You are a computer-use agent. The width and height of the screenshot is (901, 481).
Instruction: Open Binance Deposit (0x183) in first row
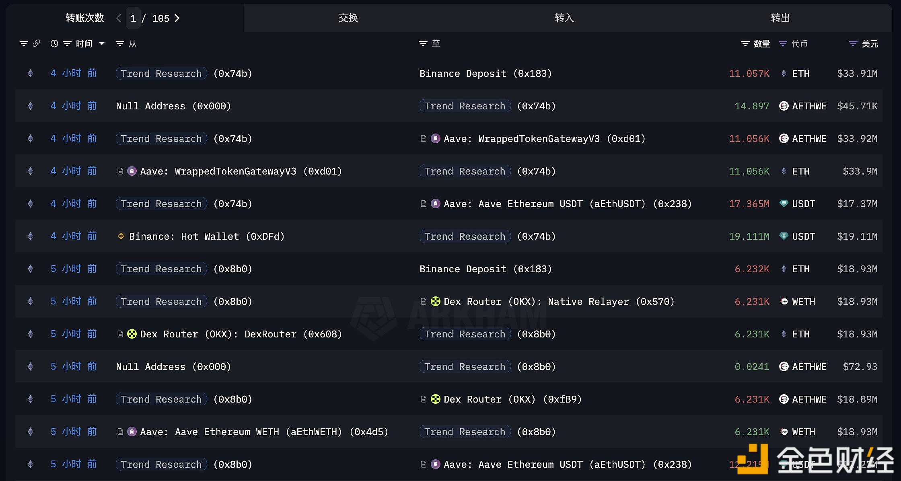pos(485,74)
